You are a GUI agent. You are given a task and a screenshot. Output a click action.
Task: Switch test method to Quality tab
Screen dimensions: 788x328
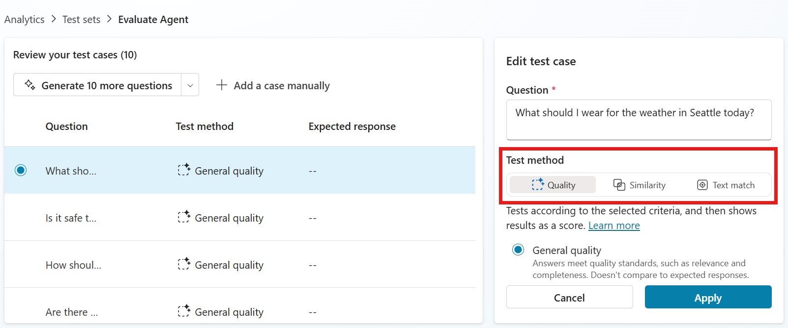point(553,185)
